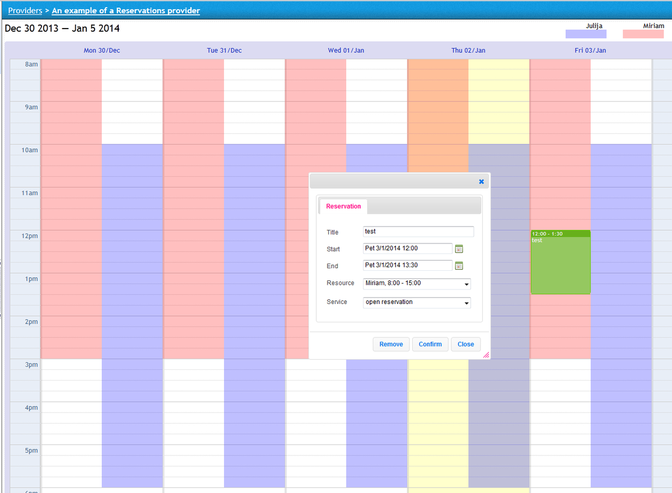Click the Thu 02/Jan column header
The image size is (672, 493).
[x=468, y=50]
